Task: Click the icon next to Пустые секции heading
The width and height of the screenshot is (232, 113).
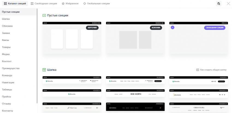Action: 44,15
